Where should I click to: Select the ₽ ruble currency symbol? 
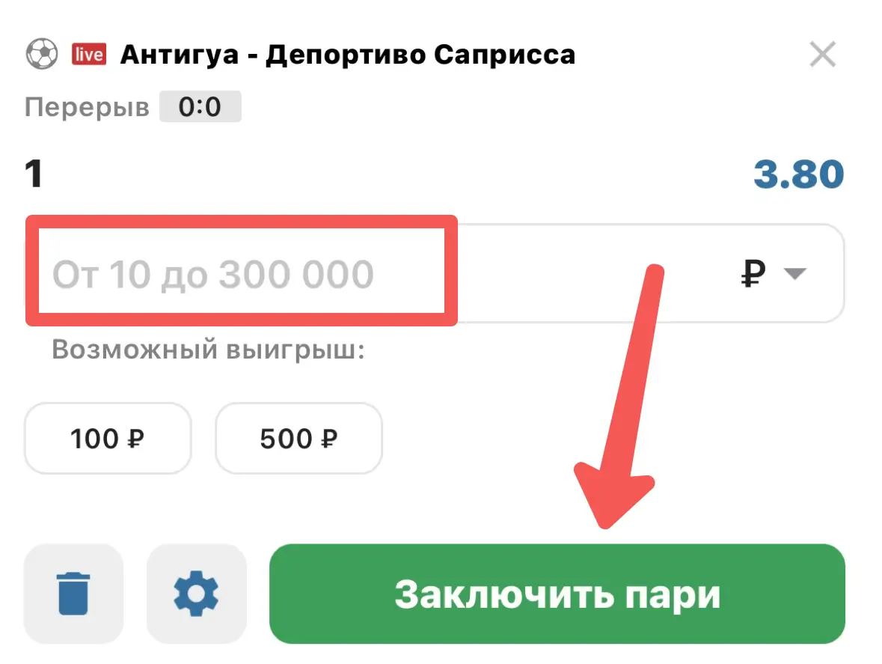pyautogui.click(x=753, y=274)
